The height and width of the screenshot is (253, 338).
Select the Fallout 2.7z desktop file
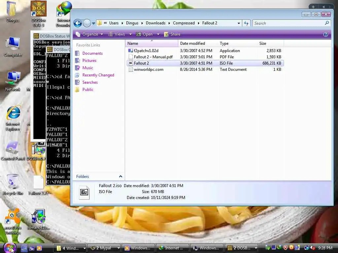[39, 185]
